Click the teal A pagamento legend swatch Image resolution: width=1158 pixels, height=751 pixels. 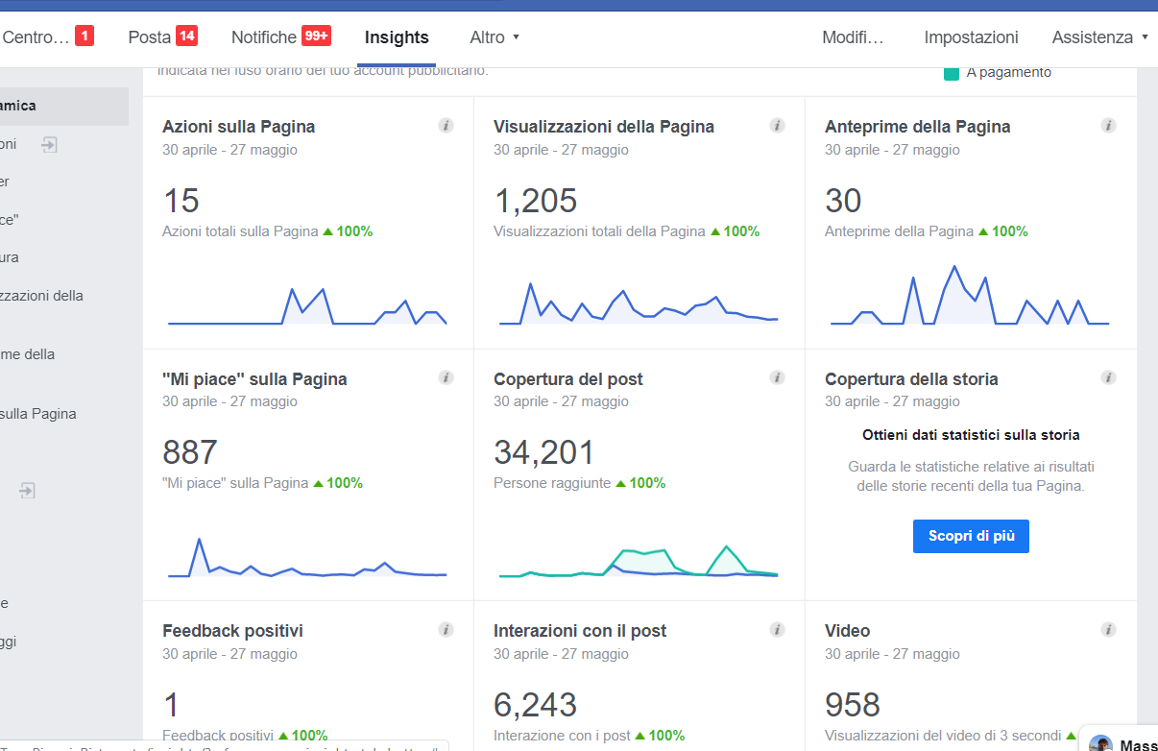tap(952, 72)
